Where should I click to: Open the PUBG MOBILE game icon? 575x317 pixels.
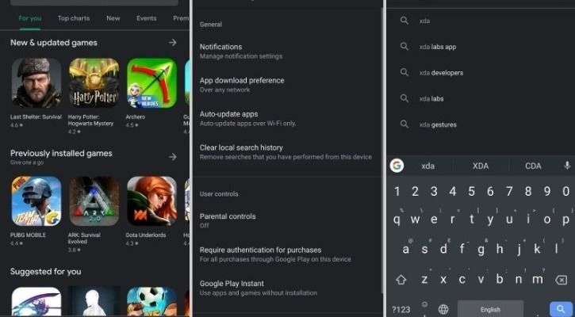(36, 201)
